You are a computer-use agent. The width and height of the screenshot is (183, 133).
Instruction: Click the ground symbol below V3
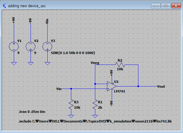click(48, 64)
